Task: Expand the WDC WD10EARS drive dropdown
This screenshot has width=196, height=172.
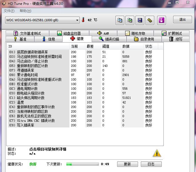Action: pyautogui.click(x=42, y=20)
